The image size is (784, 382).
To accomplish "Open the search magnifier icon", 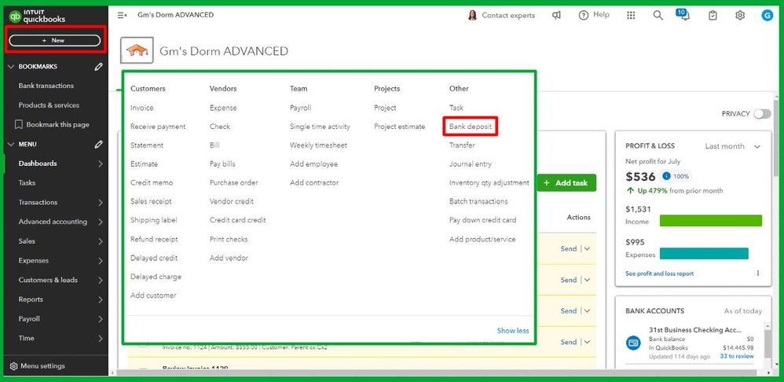I will 658,16.
